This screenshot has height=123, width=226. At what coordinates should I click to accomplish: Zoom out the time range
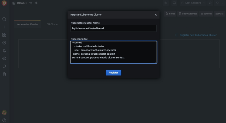[x=210, y=3]
